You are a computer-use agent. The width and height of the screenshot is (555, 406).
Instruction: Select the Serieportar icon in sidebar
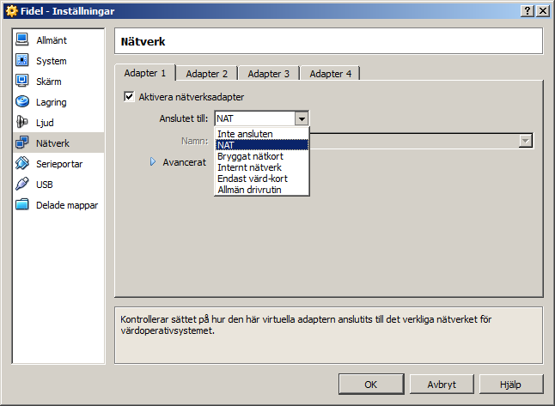(x=22, y=164)
